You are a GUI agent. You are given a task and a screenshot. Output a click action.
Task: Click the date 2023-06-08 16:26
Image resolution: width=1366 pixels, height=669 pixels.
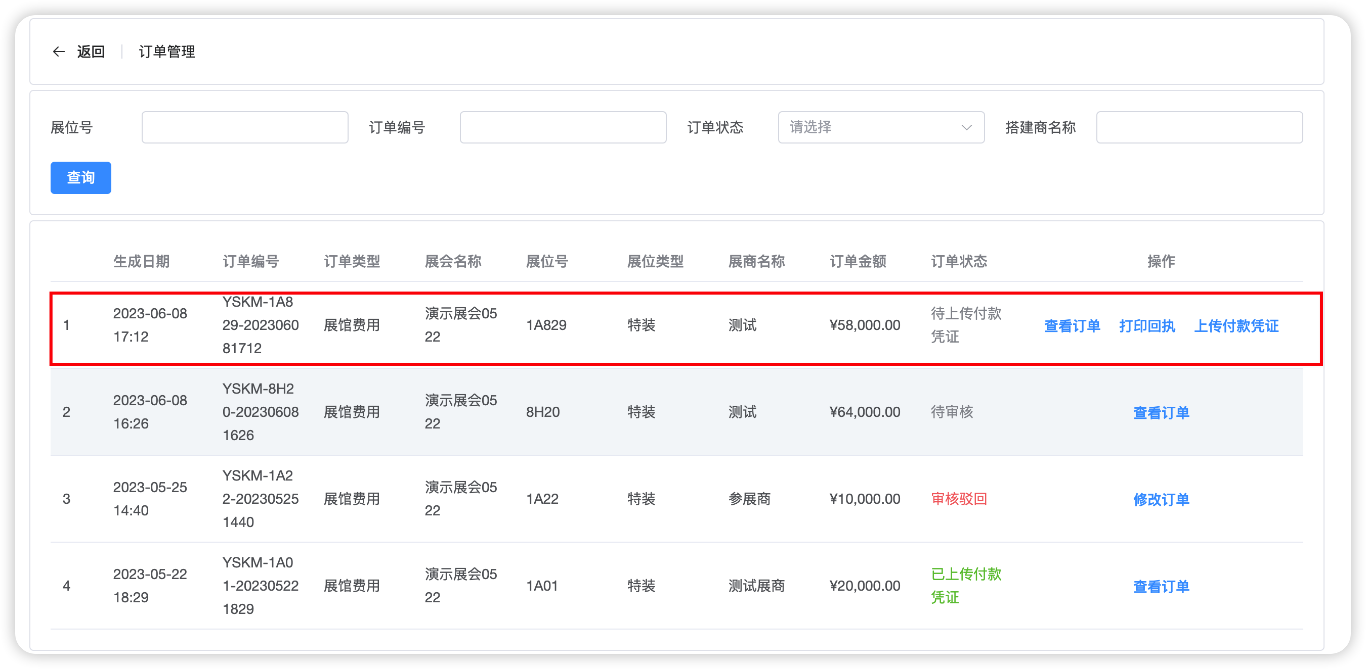[150, 412]
